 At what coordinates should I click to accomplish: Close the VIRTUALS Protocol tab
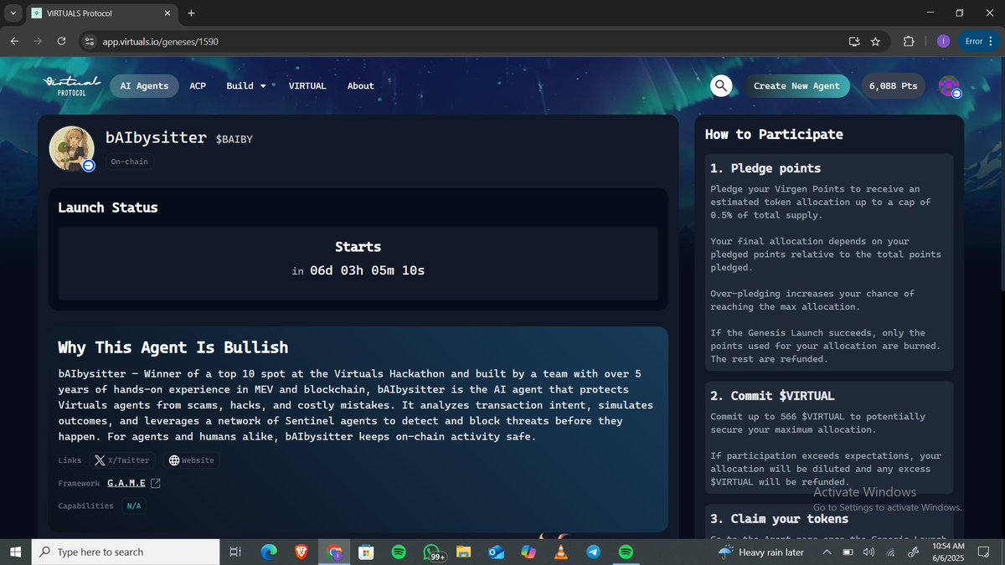[167, 13]
